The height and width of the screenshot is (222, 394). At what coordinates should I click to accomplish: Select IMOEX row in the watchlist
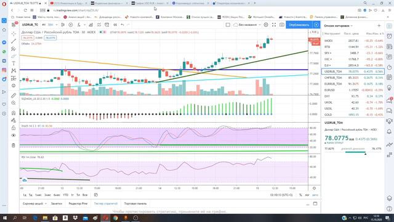click(353, 41)
